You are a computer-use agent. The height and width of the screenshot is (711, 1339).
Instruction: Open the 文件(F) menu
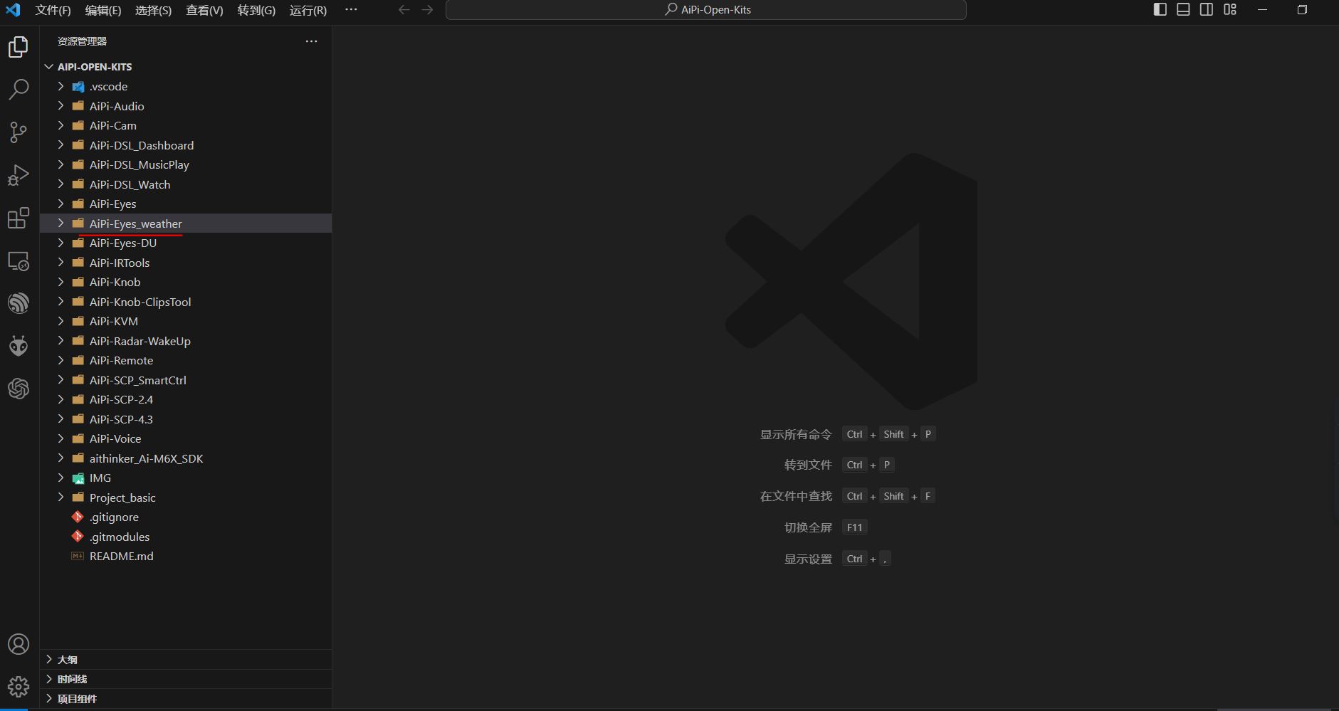[x=53, y=10]
